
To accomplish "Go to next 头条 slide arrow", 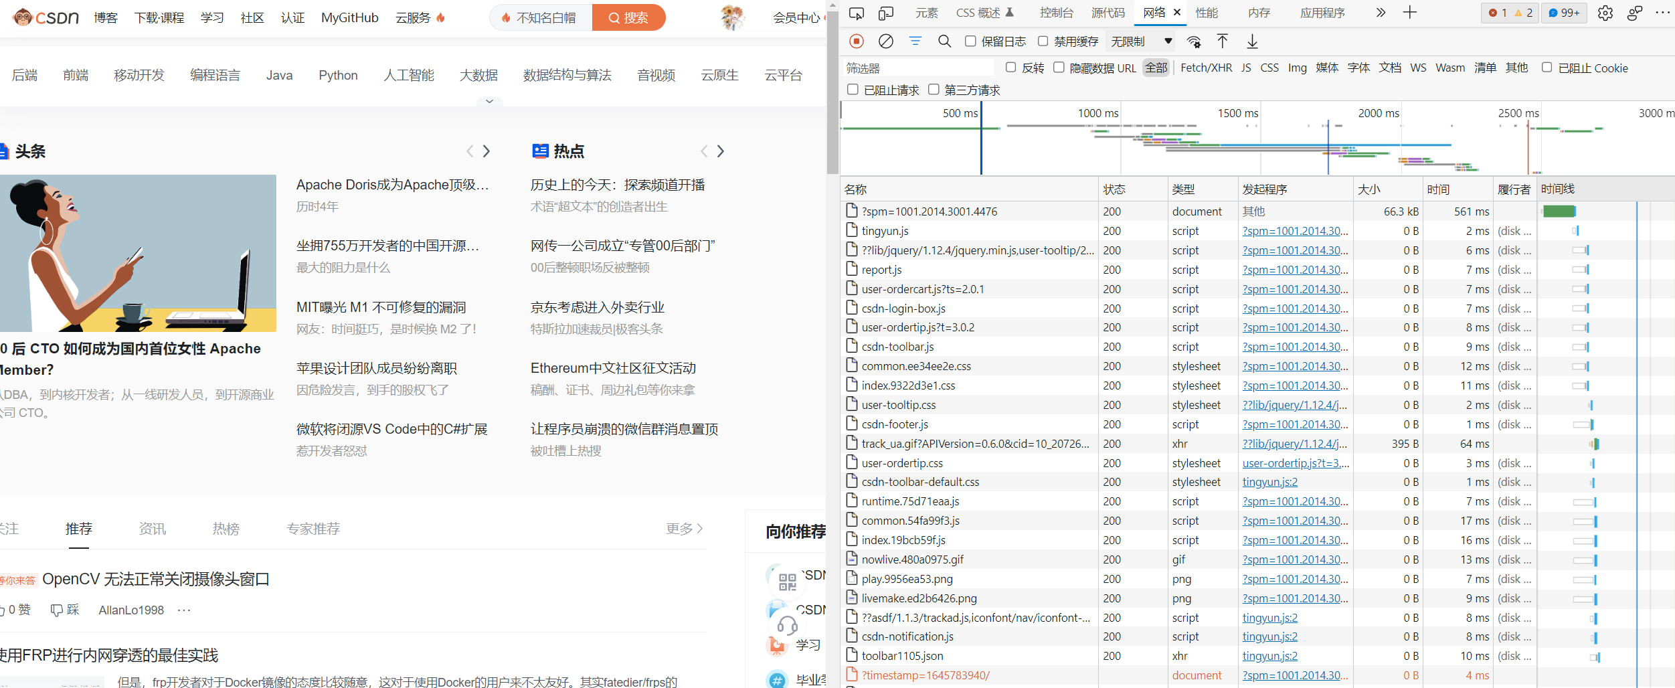I will pos(487,151).
